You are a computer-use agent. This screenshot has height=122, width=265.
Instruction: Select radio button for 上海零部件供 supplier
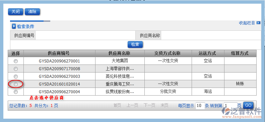16,69
